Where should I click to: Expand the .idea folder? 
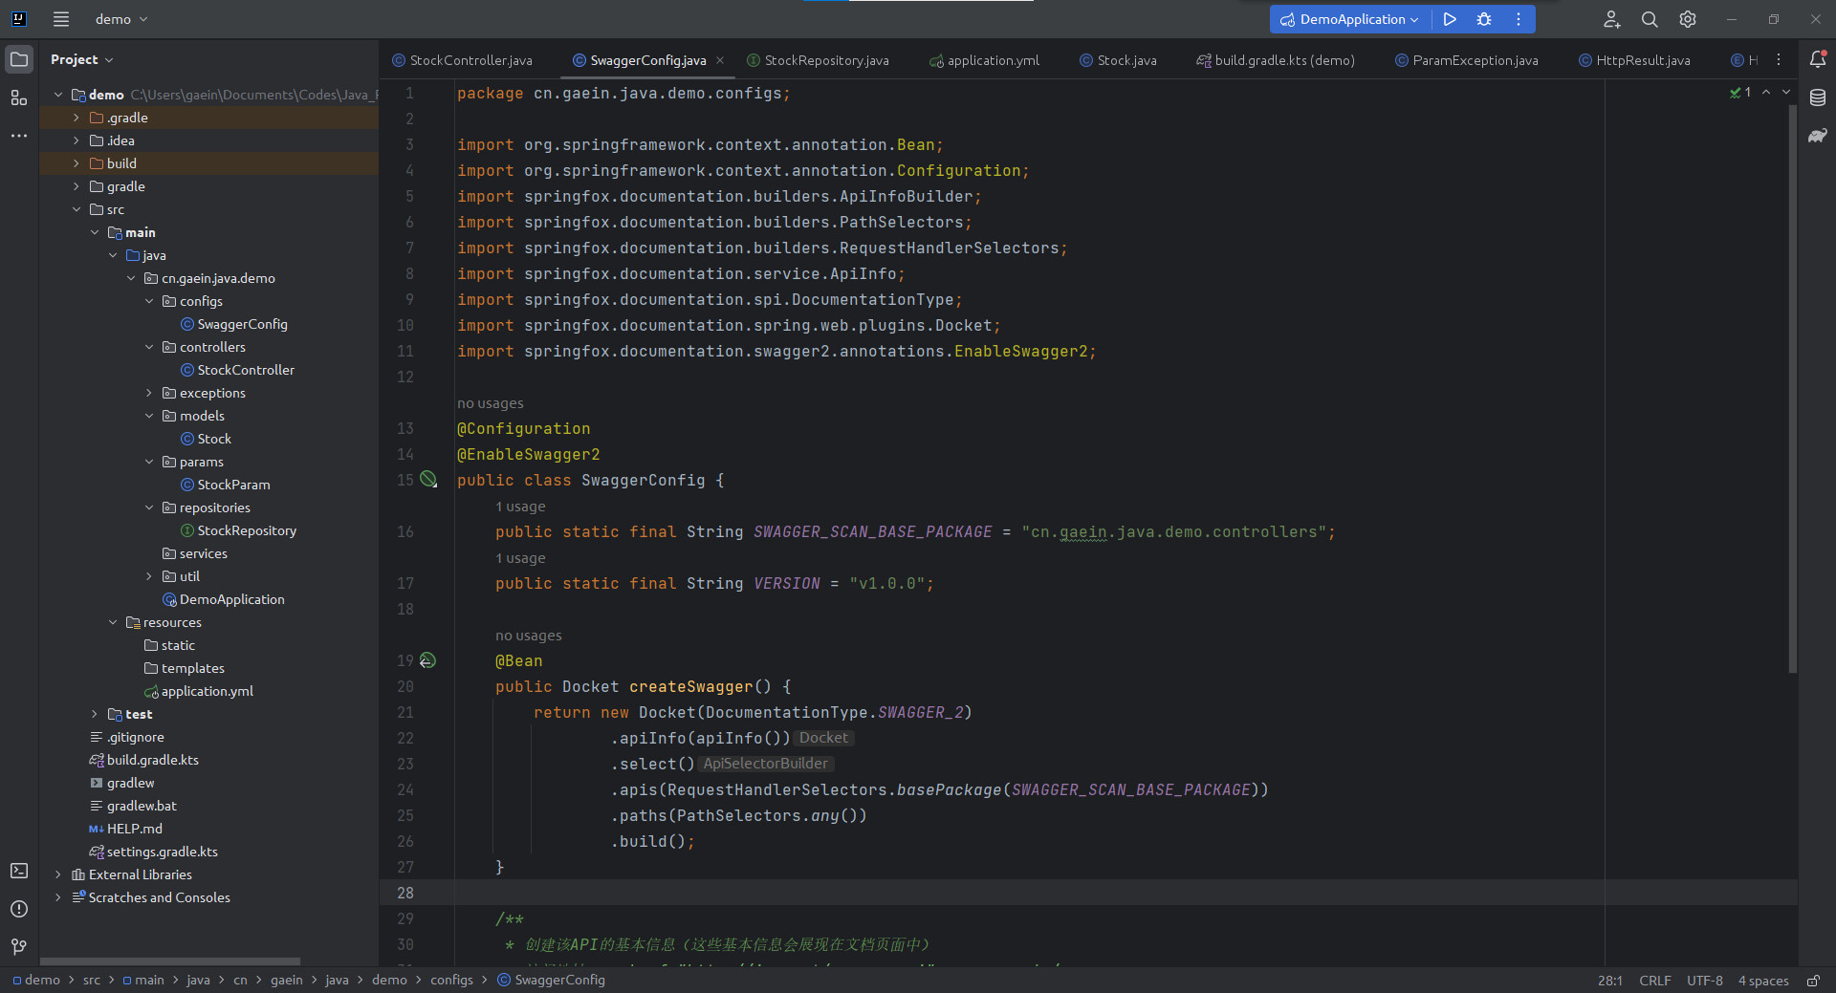(x=76, y=140)
